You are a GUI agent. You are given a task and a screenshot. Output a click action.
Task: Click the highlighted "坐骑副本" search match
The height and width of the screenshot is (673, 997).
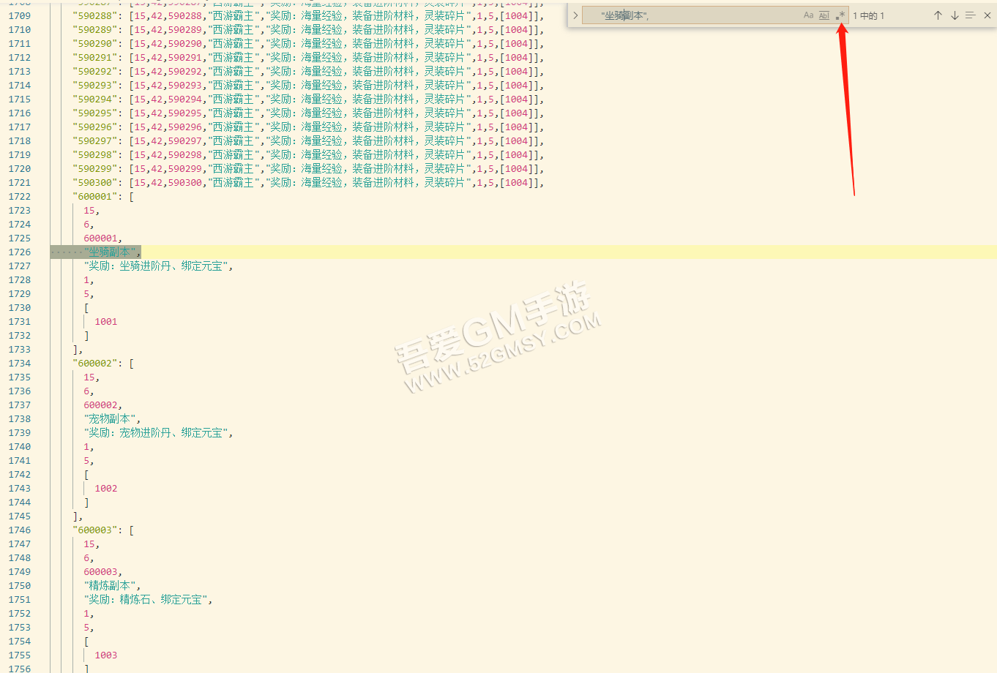pyautogui.click(x=110, y=252)
